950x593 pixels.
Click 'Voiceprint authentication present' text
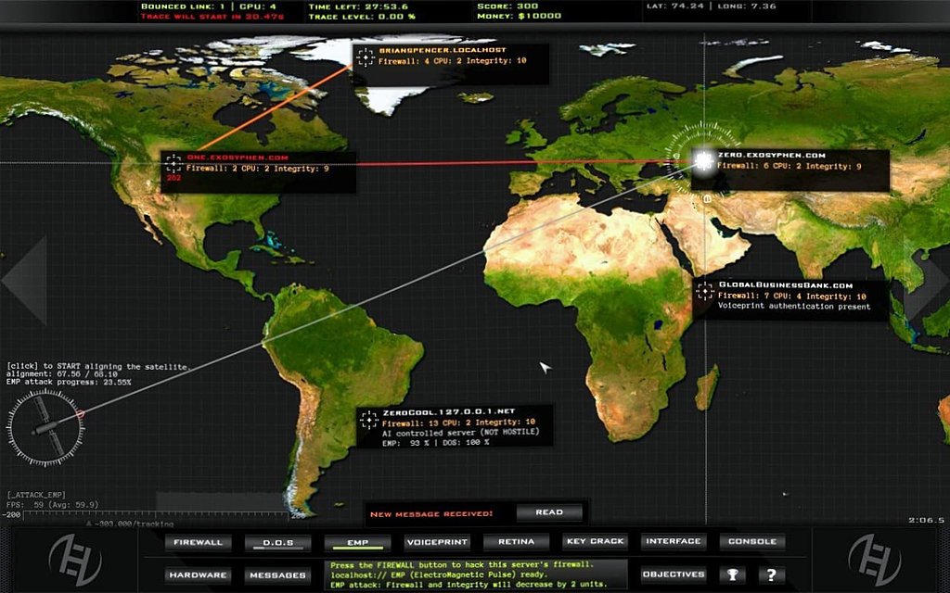click(794, 306)
